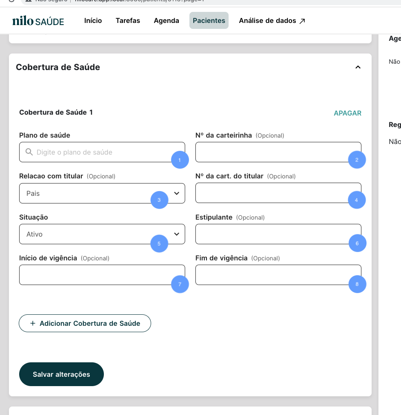
Task: Click the Nilo Saúde logo
Action: 38,21
